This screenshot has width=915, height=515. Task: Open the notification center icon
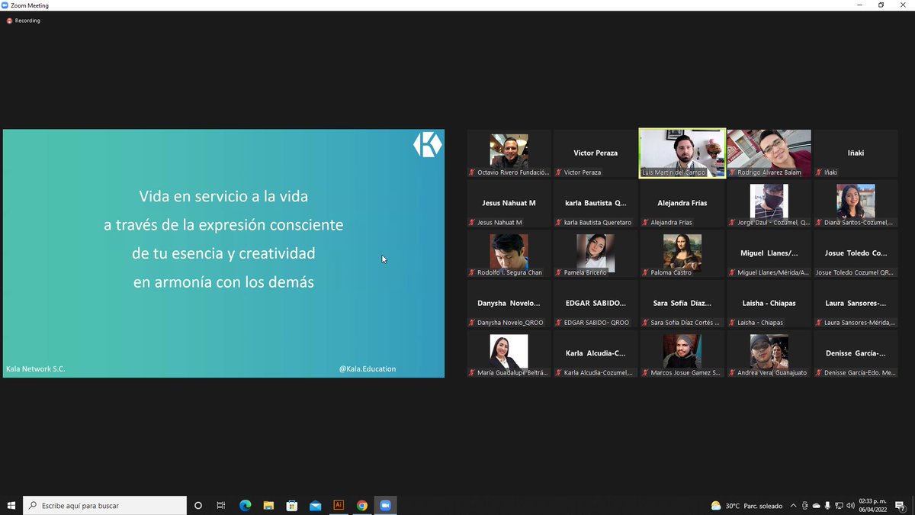[x=900, y=505]
